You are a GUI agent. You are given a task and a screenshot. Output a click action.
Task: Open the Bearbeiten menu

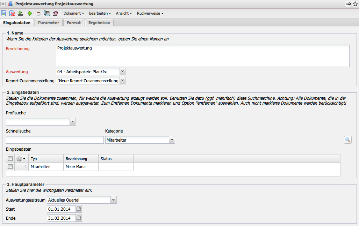100,13
